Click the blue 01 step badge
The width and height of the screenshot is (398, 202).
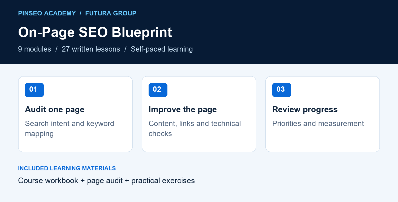[x=34, y=90]
